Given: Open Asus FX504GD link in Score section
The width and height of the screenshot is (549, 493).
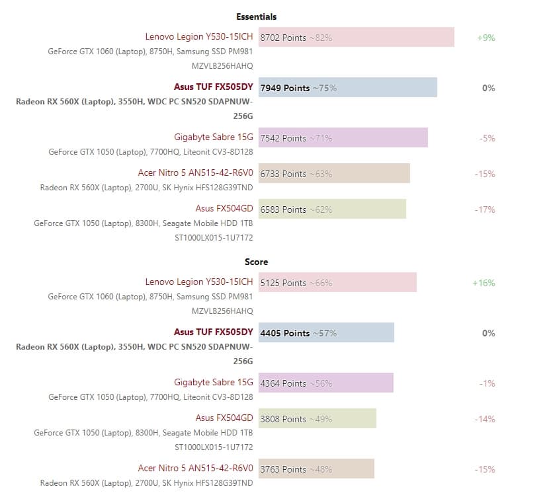Looking at the screenshot, I should tap(224, 418).
